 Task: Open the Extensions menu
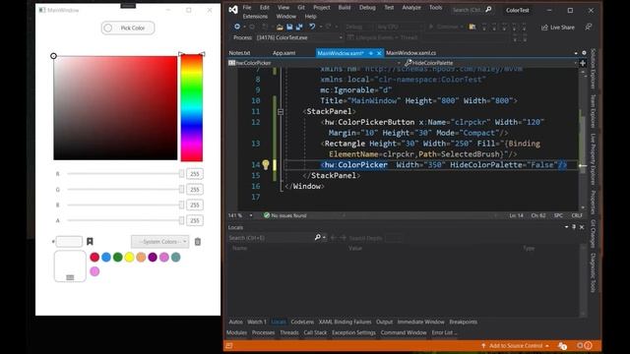[255, 17]
